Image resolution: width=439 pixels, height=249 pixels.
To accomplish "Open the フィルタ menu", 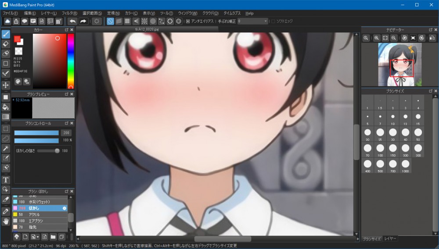I will pos(69,13).
